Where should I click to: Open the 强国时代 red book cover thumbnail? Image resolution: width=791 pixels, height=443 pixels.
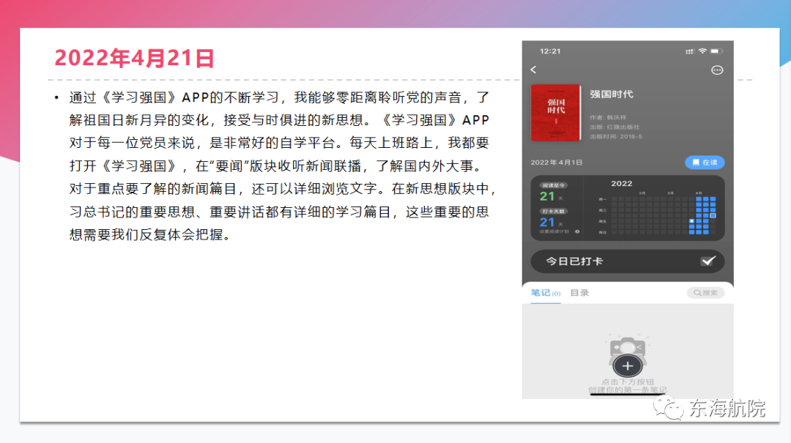[x=555, y=113]
